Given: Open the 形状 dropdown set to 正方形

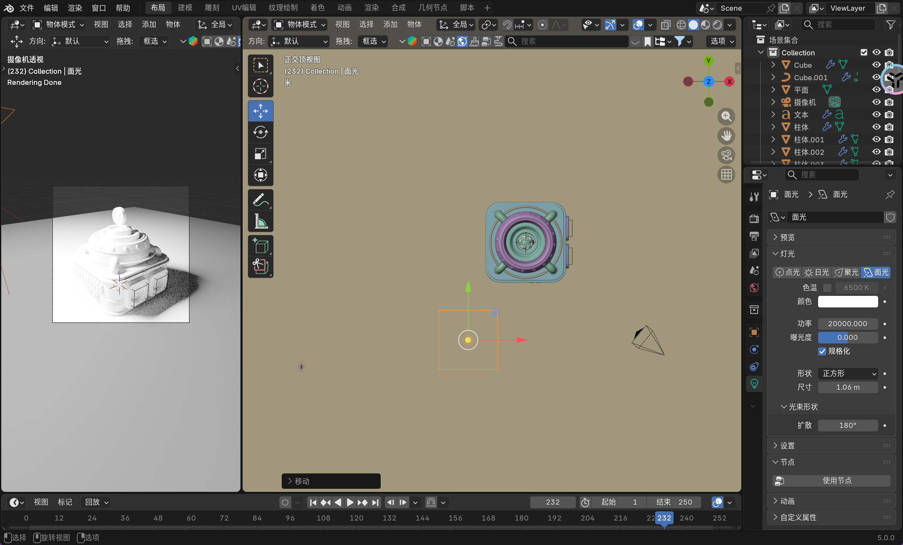Looking at the screenshot, I should (847, 373).
